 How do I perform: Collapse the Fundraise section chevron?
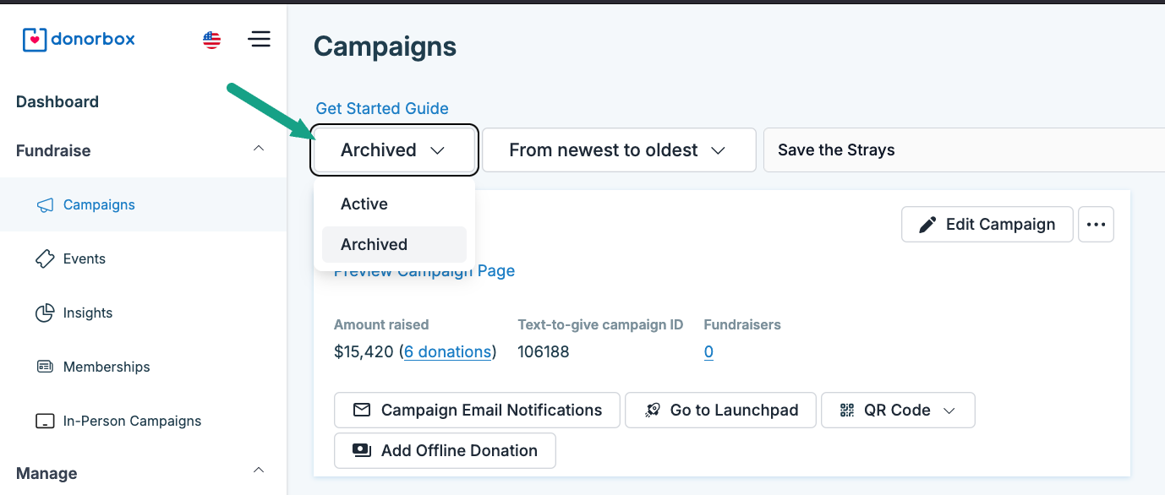[259, 149]
